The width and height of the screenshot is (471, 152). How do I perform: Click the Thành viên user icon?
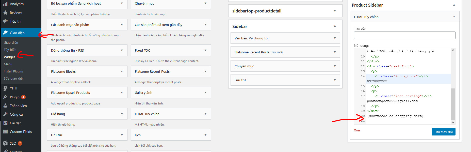click(x=5, y=106)
